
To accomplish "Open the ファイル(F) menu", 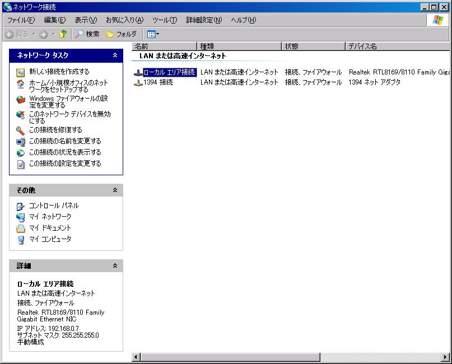I will coord(21,20).
